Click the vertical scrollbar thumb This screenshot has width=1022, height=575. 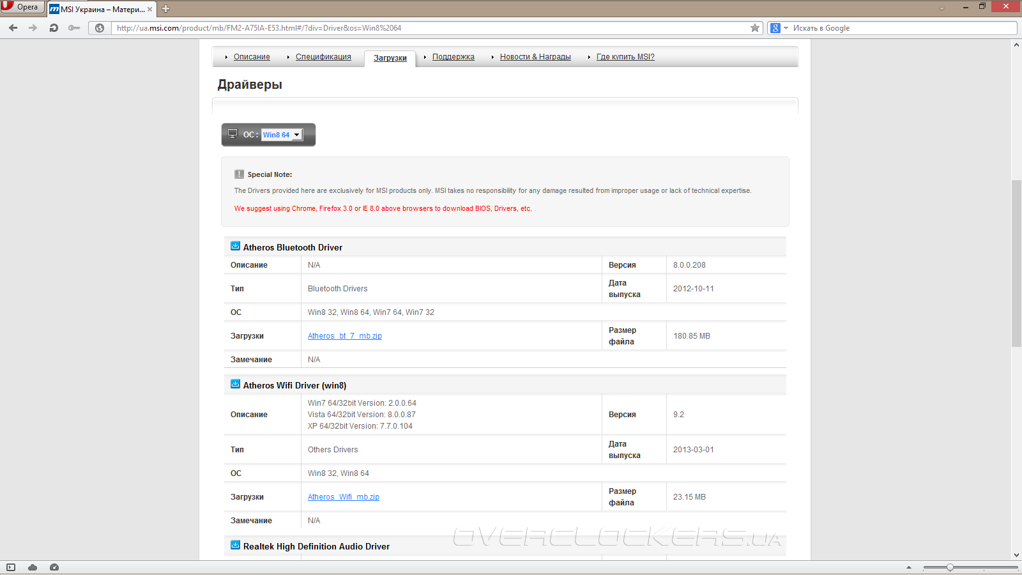pos(1016,263)
